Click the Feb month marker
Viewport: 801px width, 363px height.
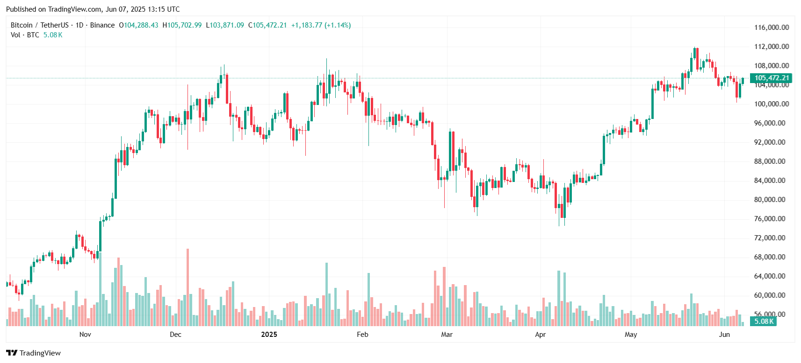click(362, 334)
